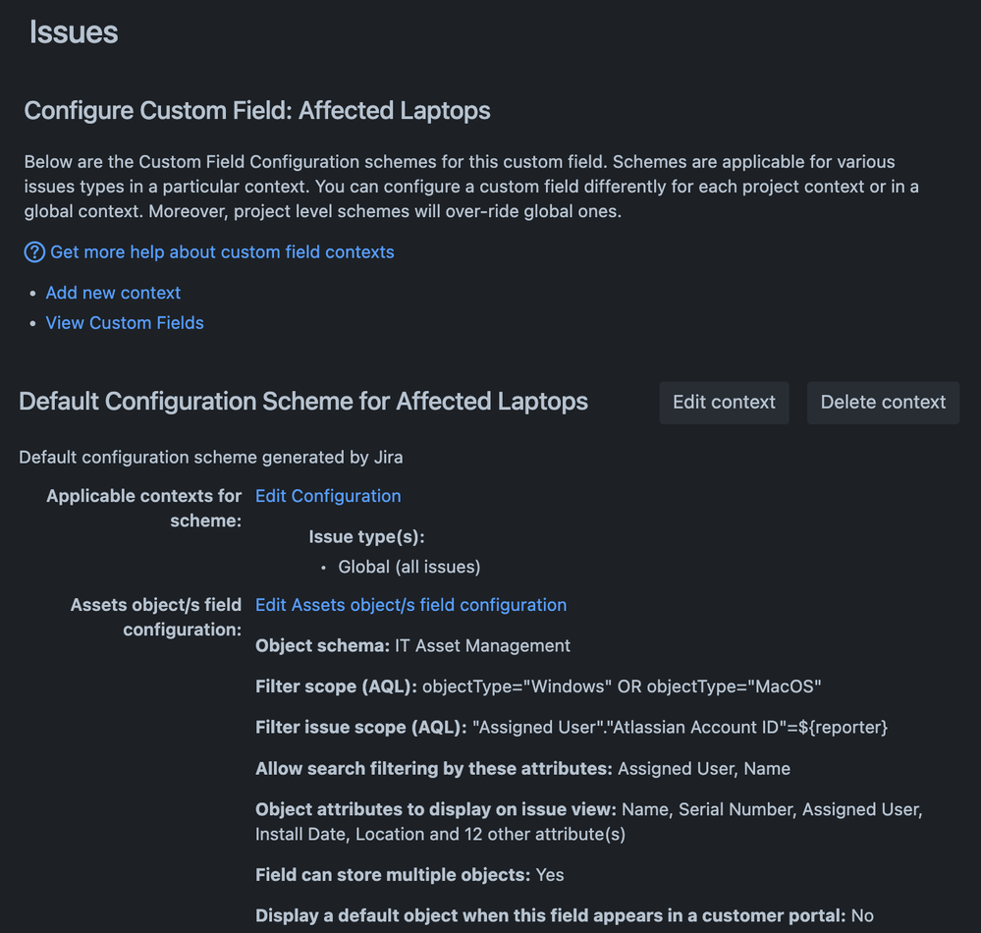Click the "Add new context" link

(112, 292)
